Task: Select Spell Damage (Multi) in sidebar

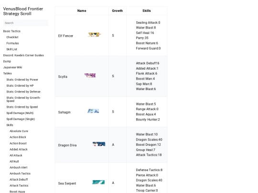Action: (20, 113)
